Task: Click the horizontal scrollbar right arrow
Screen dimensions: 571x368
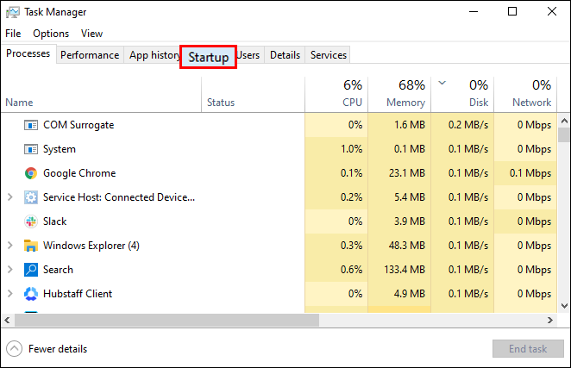Action: click(x=550, y=321)
